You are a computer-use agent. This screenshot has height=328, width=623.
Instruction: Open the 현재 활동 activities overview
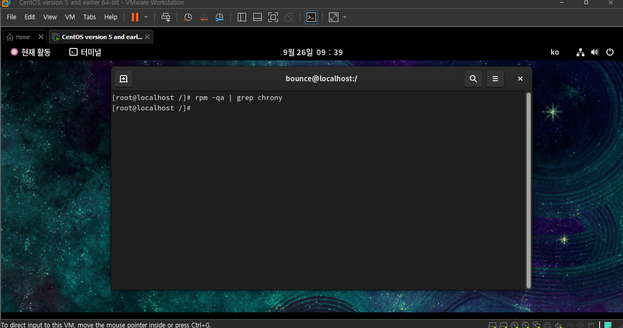tap(31, 52)
